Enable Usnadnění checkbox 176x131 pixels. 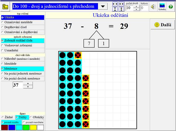23,50
